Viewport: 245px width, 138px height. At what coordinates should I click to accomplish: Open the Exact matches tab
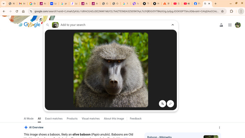pyautogui.click(x=54, y=118)
